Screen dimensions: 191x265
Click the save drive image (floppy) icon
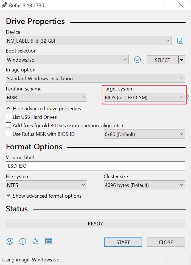(x=180, y=41)
